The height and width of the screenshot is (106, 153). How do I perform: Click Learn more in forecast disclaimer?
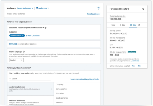(135, 61)
